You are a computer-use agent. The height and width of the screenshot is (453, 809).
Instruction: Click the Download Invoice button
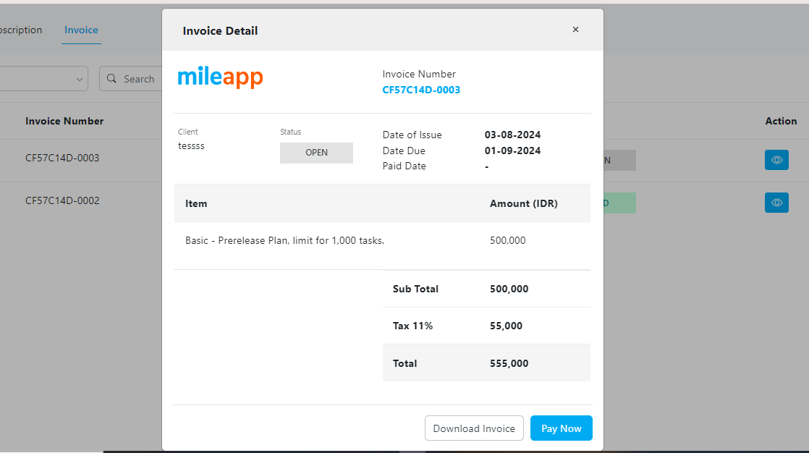pyautogui.click(x=474, y=428)
